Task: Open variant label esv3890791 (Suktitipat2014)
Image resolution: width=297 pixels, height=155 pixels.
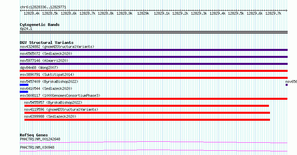Action: point(47,75)
